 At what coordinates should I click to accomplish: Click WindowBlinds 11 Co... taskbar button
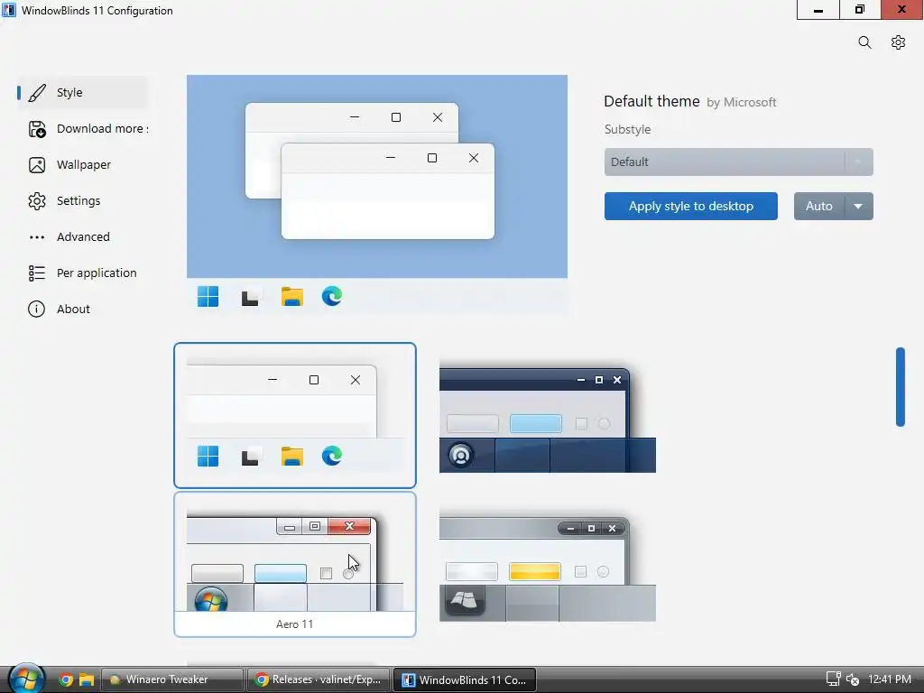465,679
